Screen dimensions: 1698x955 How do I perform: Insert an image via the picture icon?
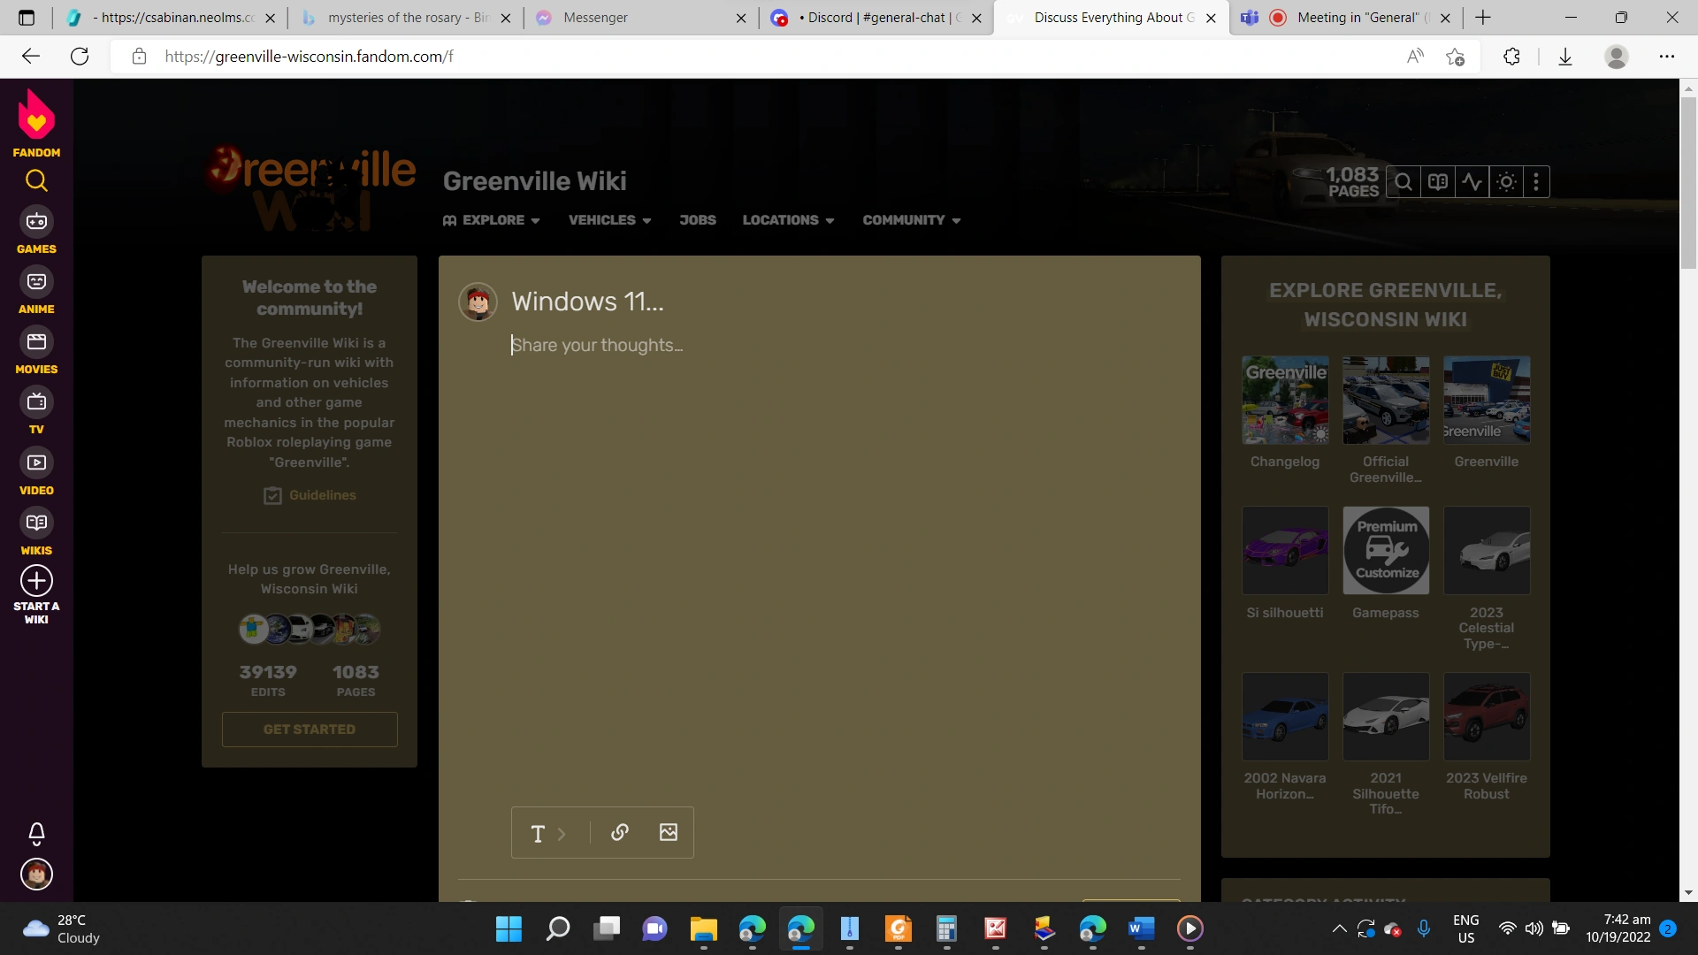[669, 832]
